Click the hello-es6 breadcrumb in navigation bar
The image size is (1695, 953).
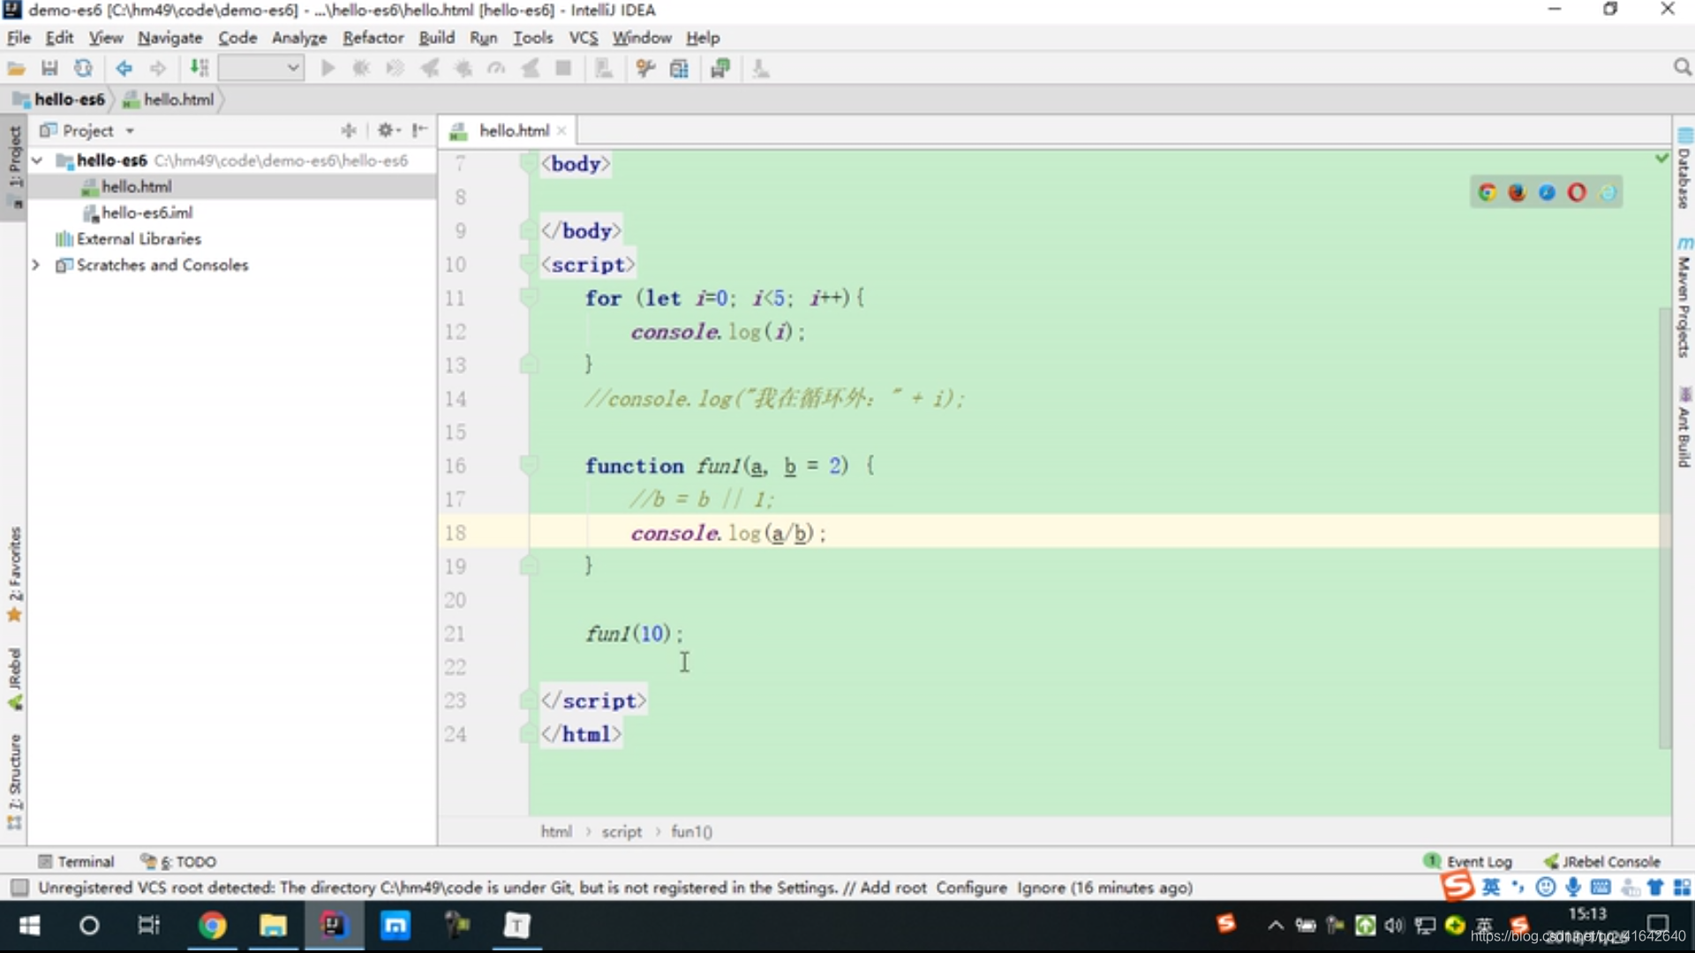coord(60,100)
